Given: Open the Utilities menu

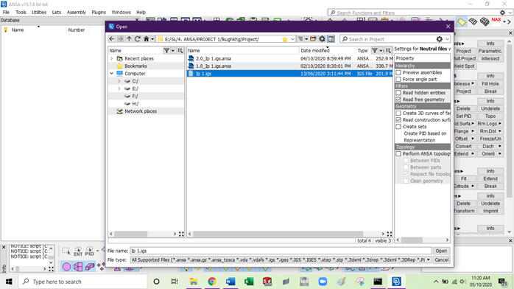Looking at the screenshot, I should tap(39, 12).
